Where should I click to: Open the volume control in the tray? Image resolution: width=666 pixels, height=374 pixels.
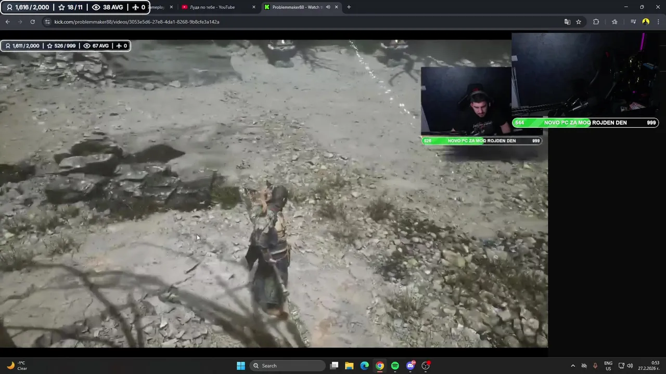[x=630, y=366]
